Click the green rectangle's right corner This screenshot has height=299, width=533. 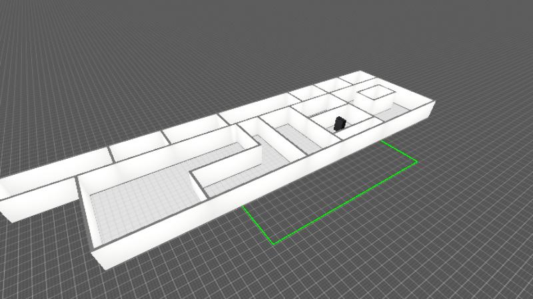point(416,161)
